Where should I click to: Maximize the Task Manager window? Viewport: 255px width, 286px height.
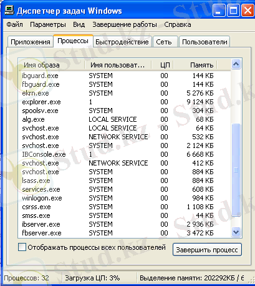(x=233, y=11)
